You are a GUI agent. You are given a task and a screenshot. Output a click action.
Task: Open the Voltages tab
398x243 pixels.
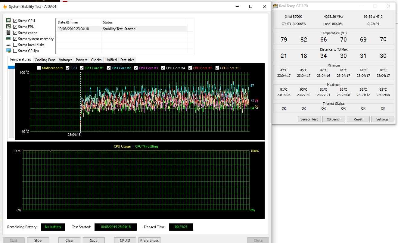[66, 60]
